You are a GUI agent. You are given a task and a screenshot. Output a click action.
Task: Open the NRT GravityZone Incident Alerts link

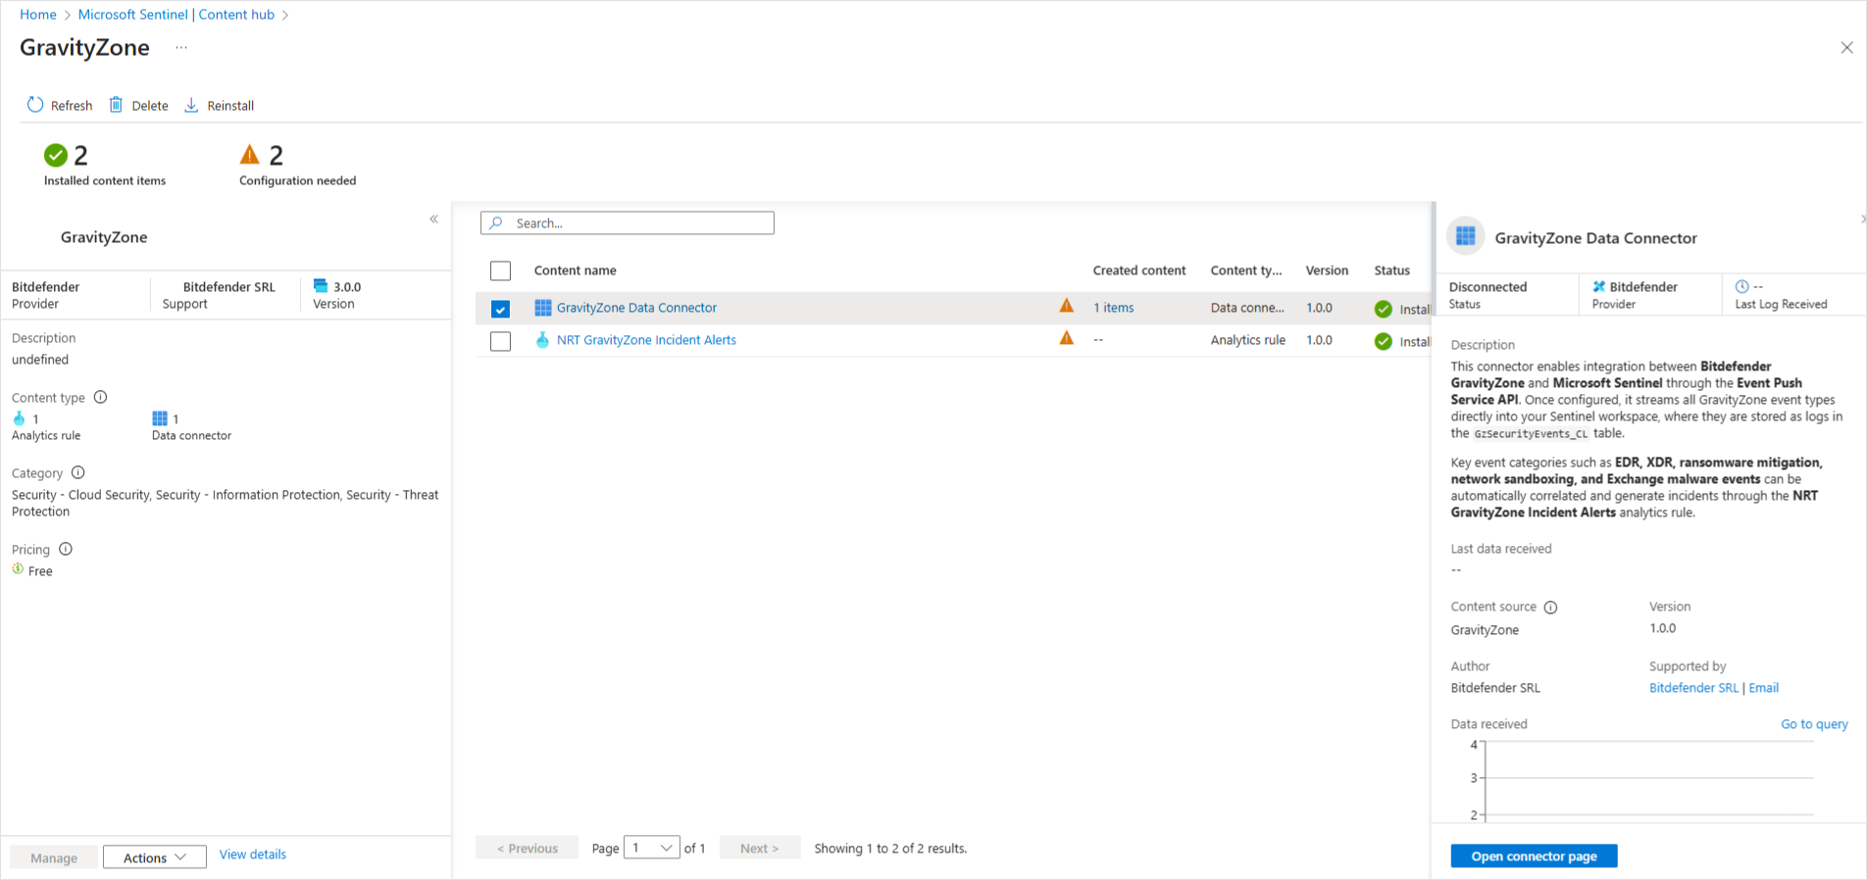(646, 340)
